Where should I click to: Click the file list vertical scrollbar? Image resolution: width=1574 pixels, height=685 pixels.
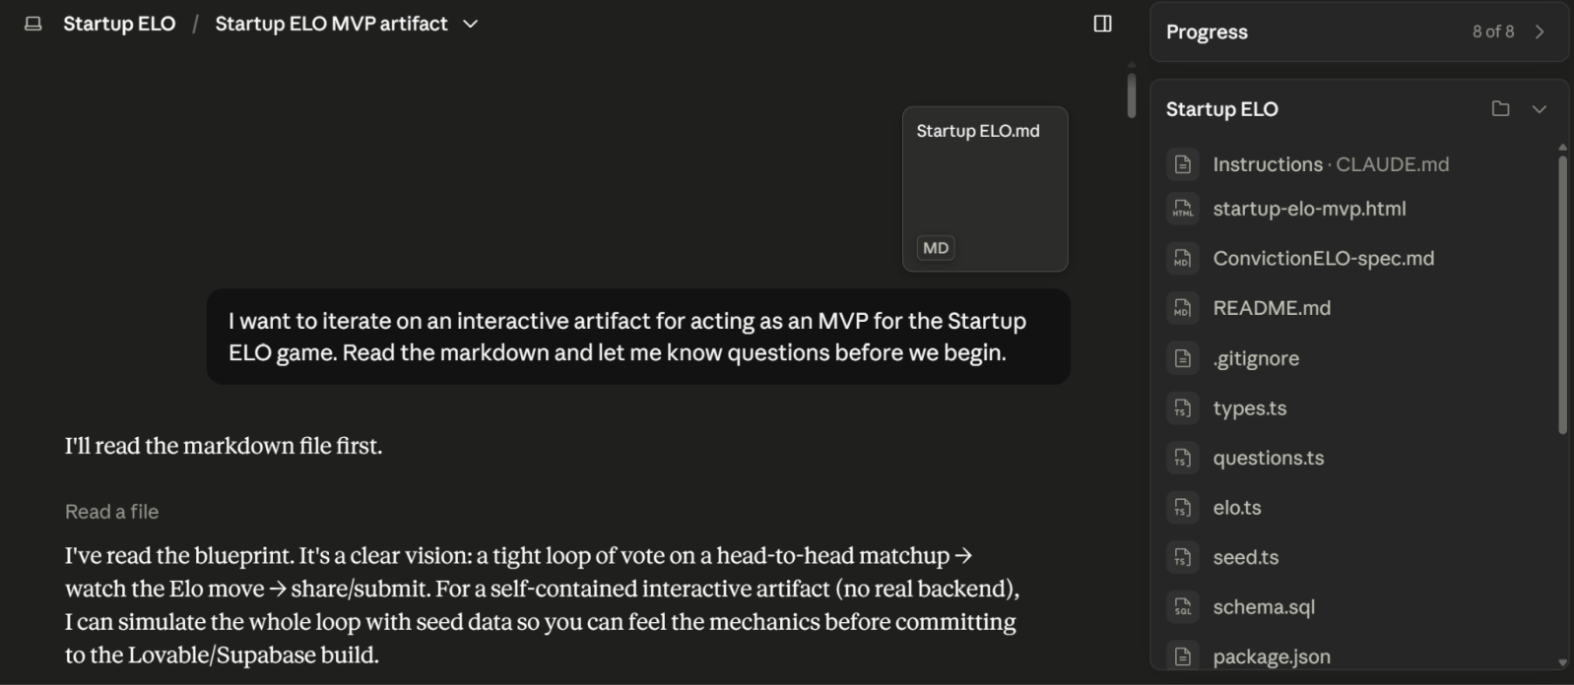(1562, 294)
